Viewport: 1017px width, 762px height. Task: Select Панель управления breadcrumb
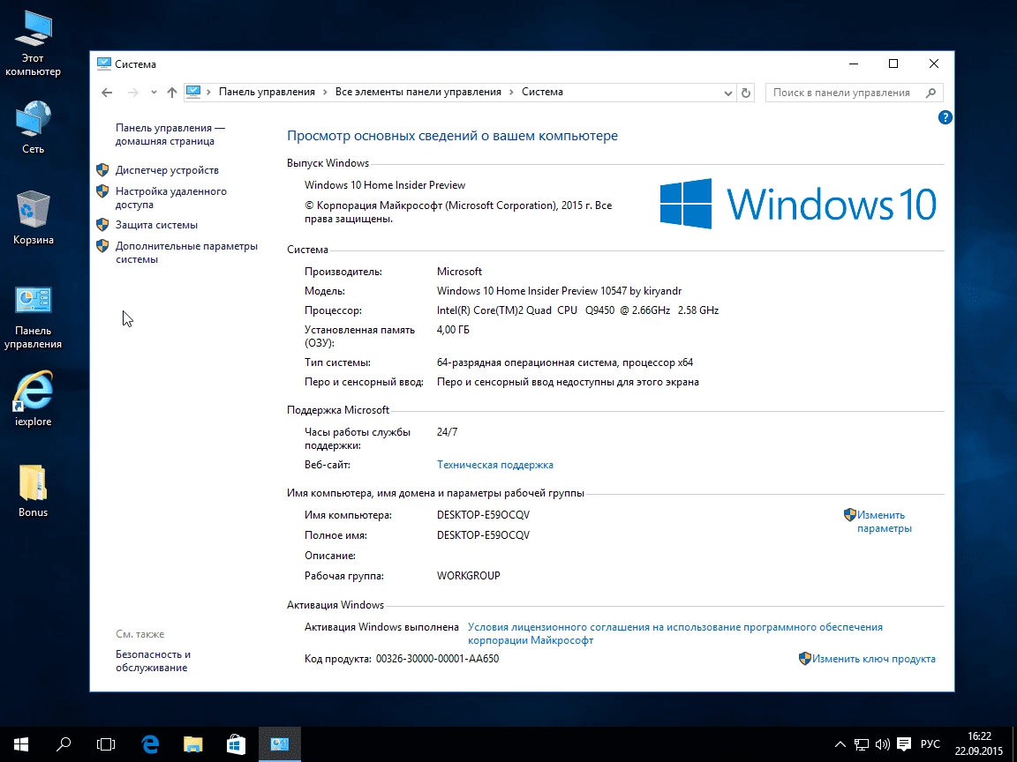coord(267,92)
